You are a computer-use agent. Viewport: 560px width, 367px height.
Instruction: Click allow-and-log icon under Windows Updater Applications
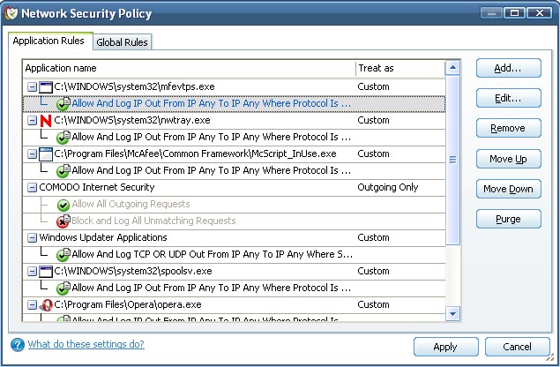(63, 254)
